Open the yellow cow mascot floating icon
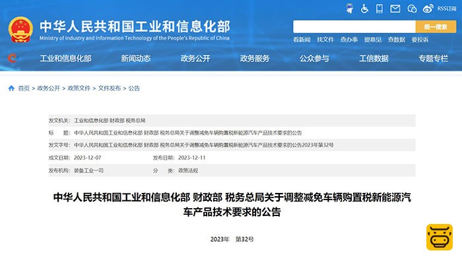 point(440,237)
